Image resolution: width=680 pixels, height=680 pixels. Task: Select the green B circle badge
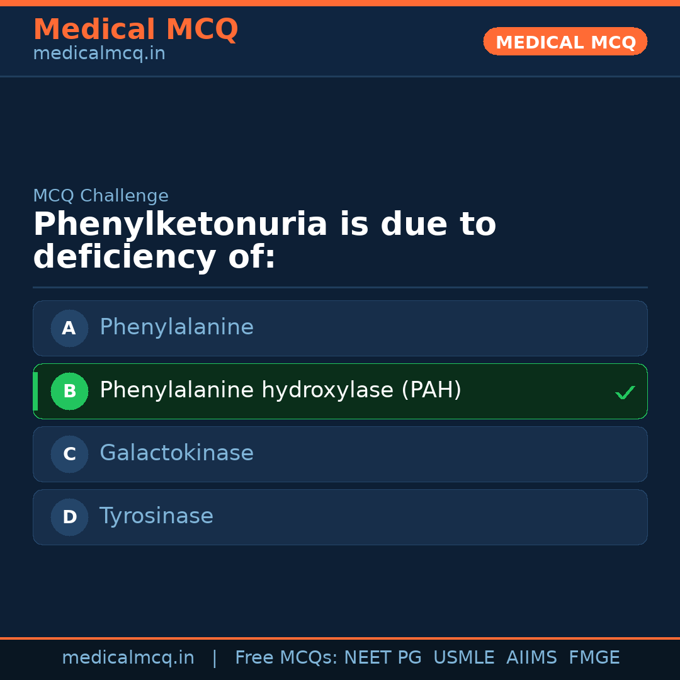tap(69, 391)
